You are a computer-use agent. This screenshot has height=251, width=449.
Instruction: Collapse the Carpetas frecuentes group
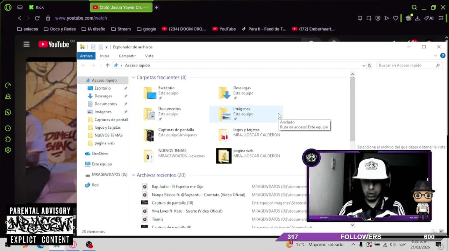click(x=134, y=77)
